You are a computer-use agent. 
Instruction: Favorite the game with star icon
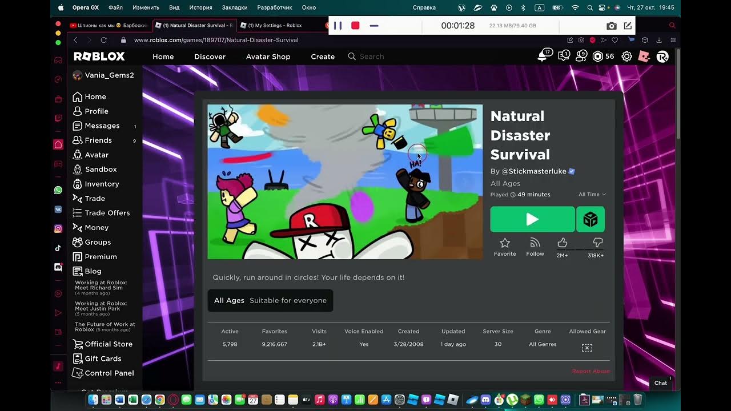point(505,247)
